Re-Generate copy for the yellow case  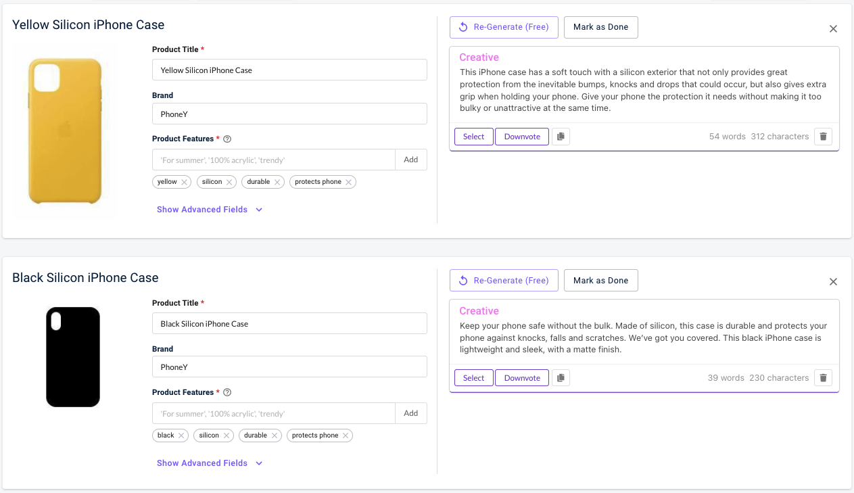coord(504,27)
